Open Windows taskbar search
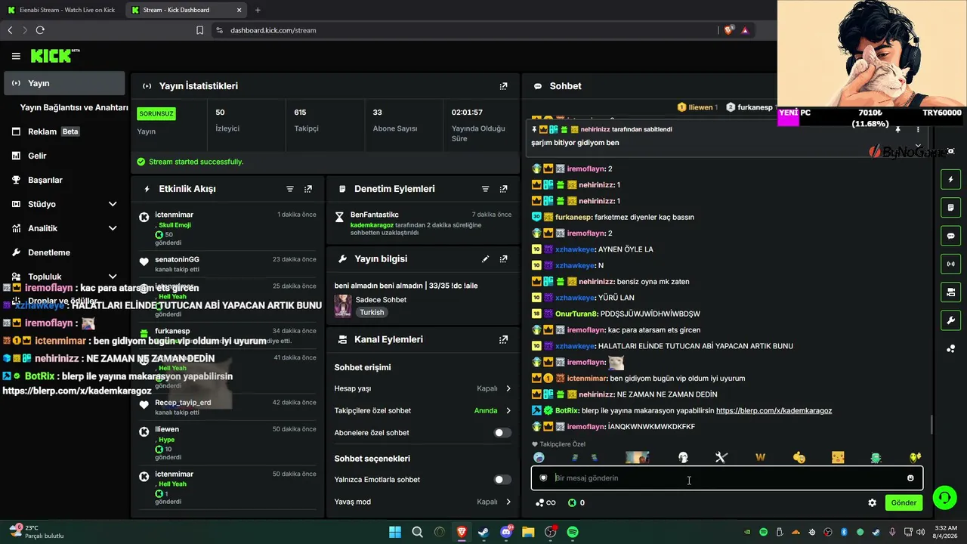 (417, 532)
